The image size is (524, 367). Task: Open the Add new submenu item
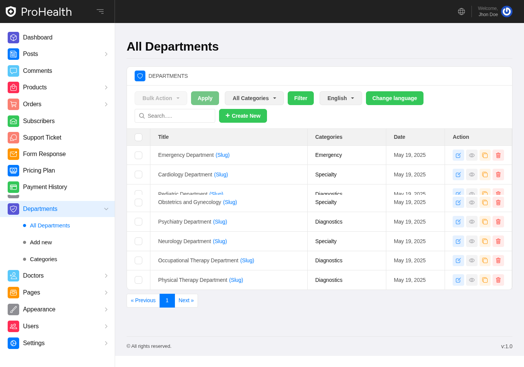click(41, 242)
